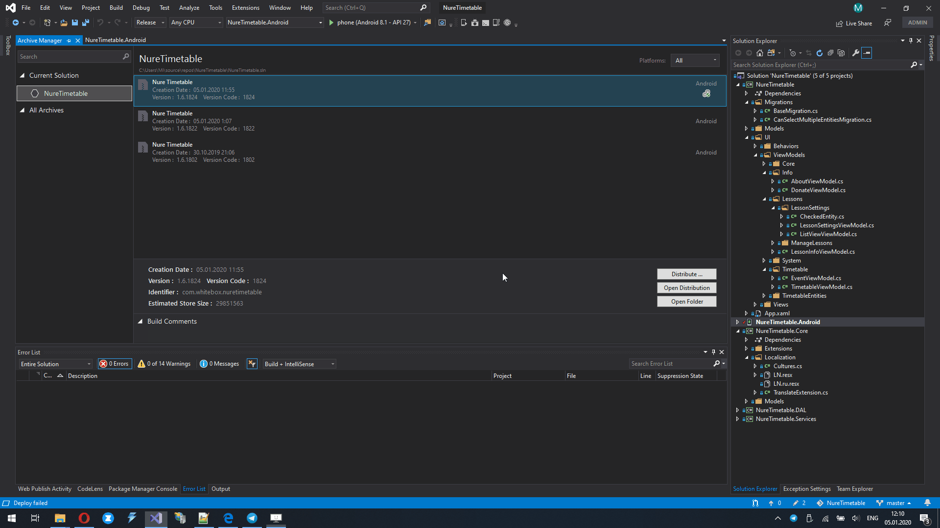Screen dimensions: 940x528
Task: Toggle the 0 Errors filter
Action: (115, 364)
